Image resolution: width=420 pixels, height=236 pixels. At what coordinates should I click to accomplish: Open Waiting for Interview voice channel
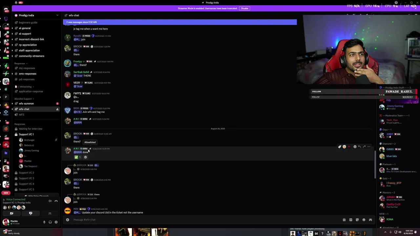(36, 129)
